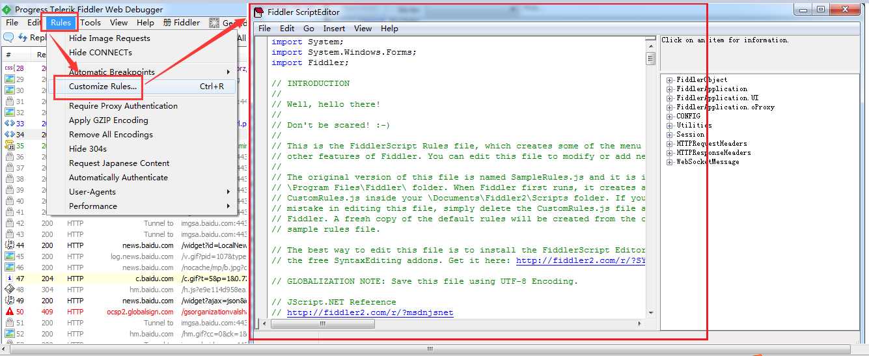Click the Fiddler app icon in title bar
The width and height of the screenshot is (869, 356).
coord(7,9)
